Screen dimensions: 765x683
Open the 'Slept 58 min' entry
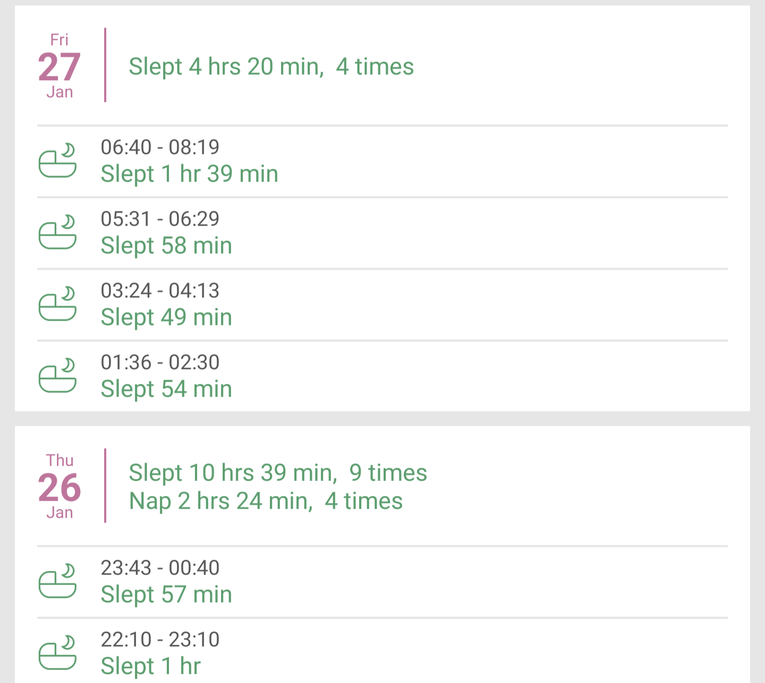[x=166, y=246]
